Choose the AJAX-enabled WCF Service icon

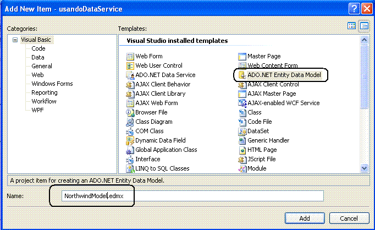(242, 103)
